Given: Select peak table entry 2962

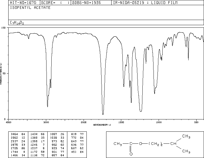Looking at the screenshot, I should click(18, 137).
